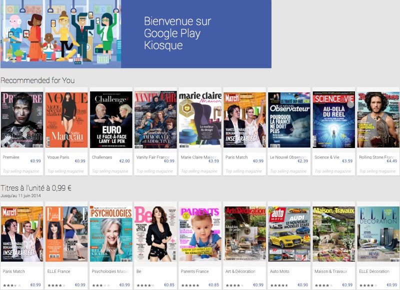Select the Auto Moto cover thumbnail
This screenshot has height=290, width=400.
click(x=289, y=234)
